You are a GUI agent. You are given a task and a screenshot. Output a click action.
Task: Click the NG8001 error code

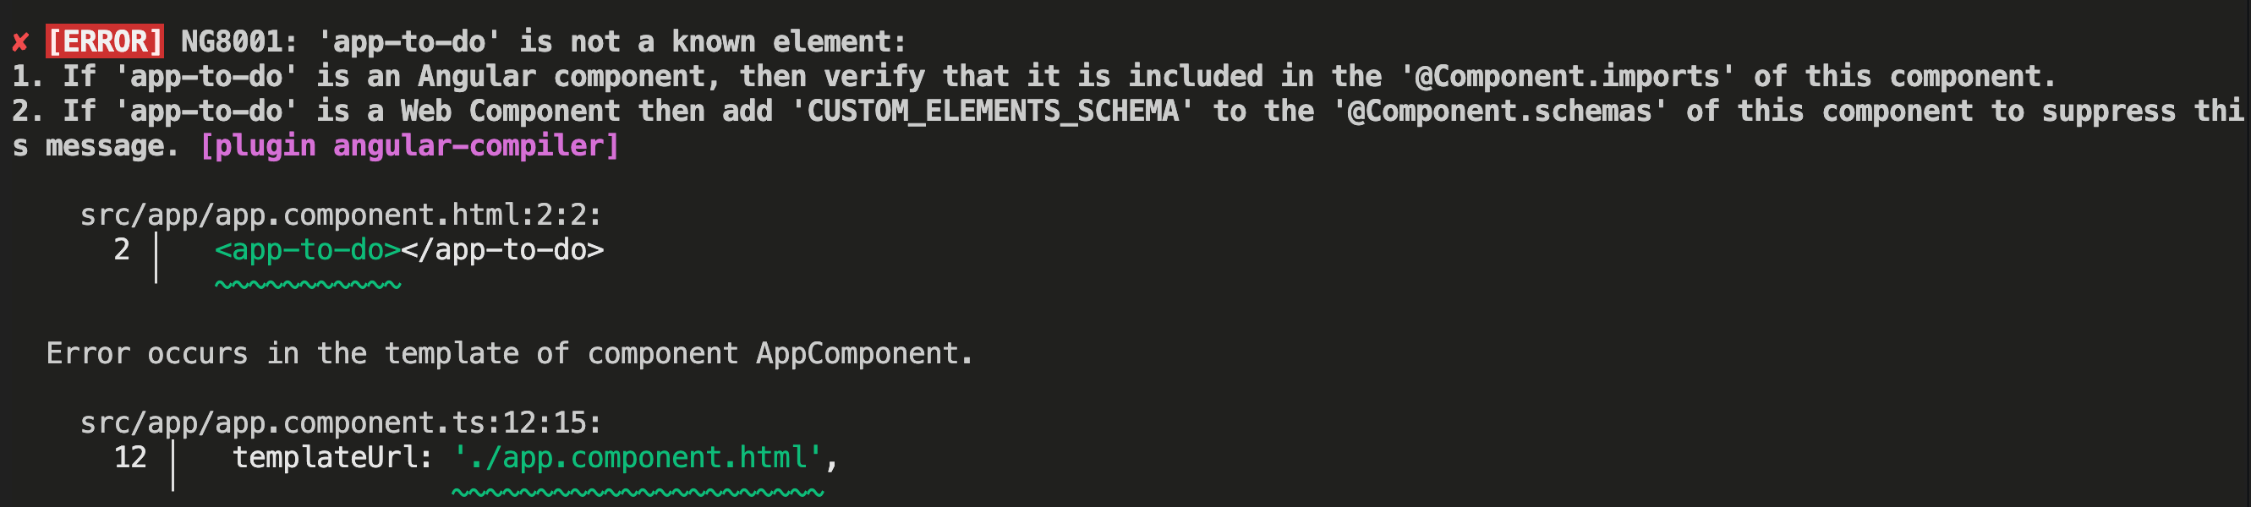[x=238, y=42]
